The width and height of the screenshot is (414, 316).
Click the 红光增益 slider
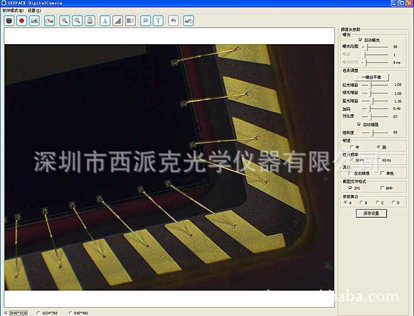click(375, 85)
